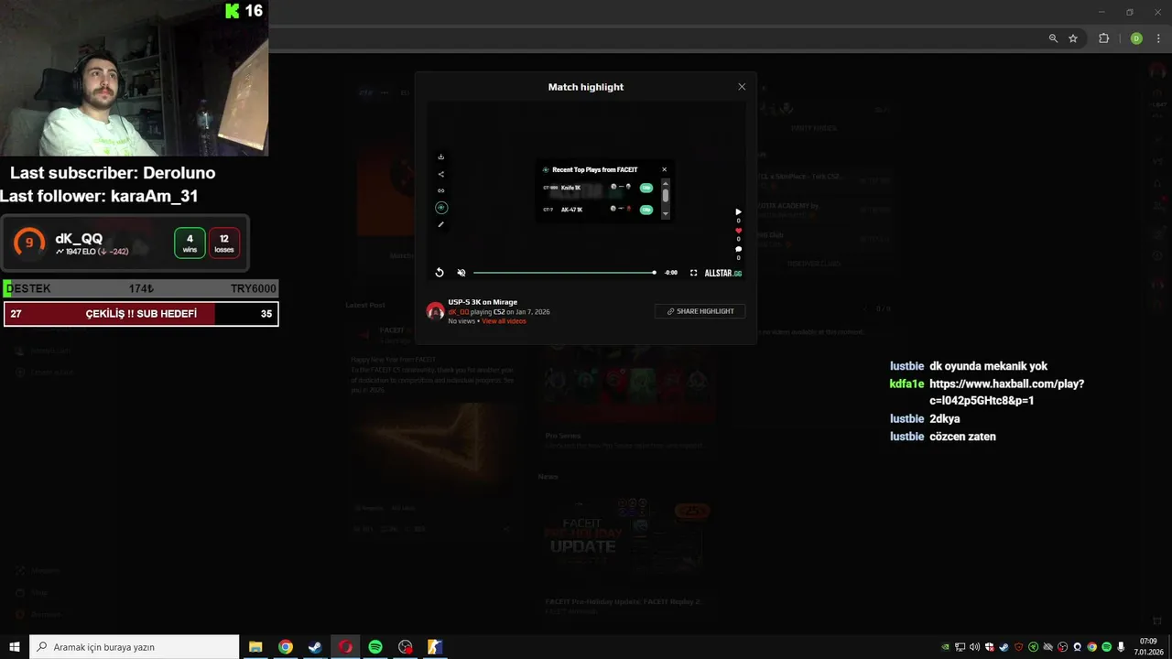
Task: Open Steam from the taskbar
Action: pos(315,647)
